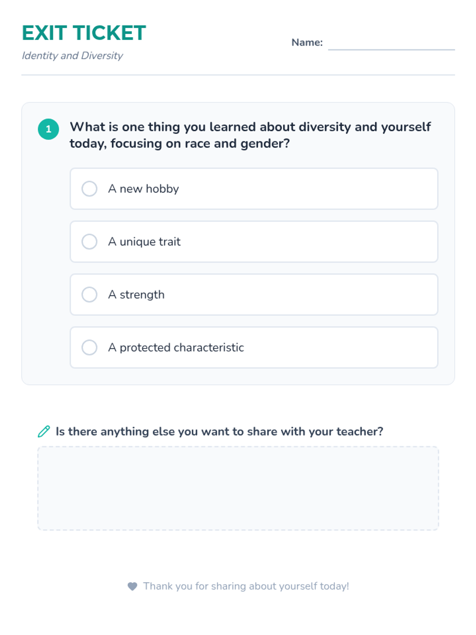Viewport: 476px width, 635px height.
Task: Click the pencil icon beside the share prompt
Action: point(44,431)
